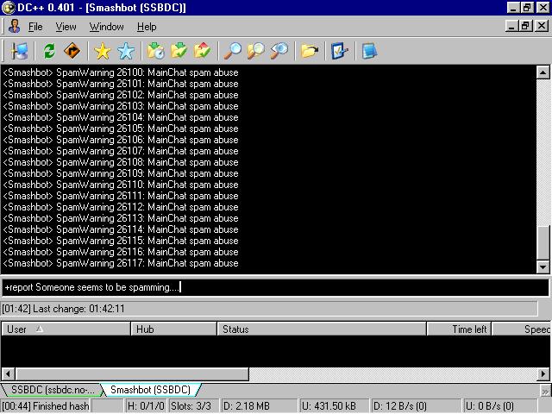
Task: Open the File menu
Action: pyautogui.click(x=35, y=27)
